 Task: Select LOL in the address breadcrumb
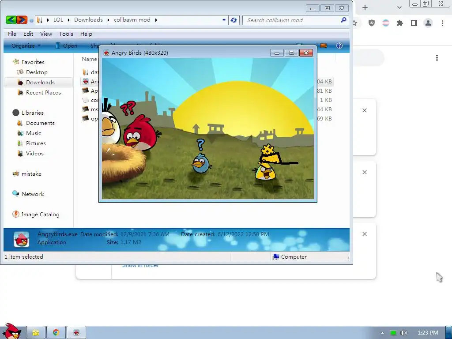tap(58, 20)
